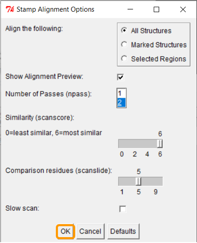Restore values with the Defaults button
Viewport: 197px width, 243px height.
123,231
